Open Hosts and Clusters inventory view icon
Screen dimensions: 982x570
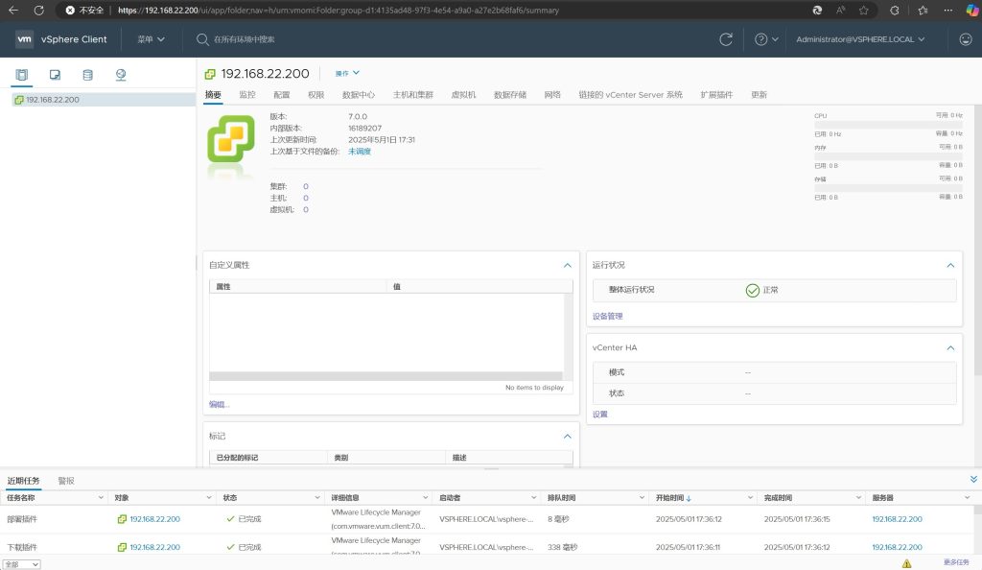tap(22, 75)
